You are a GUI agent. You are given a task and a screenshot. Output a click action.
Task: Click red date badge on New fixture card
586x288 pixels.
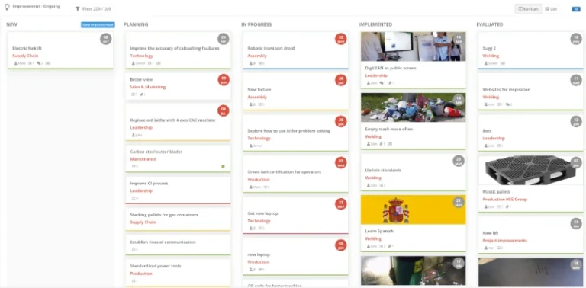coord(341,80)
